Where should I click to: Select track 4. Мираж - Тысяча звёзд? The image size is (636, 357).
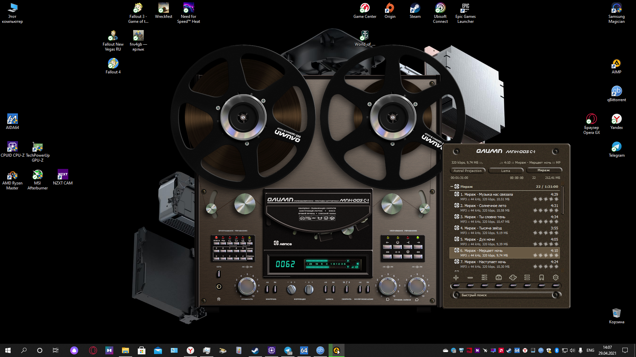[x=504, y=230]
